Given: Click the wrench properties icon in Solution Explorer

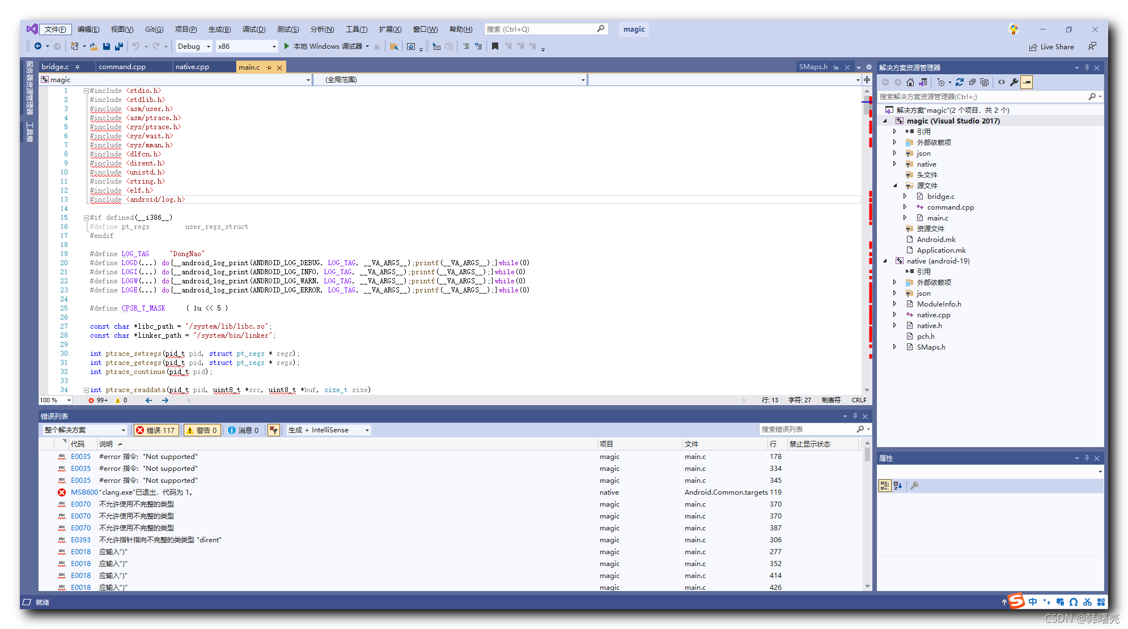Looking at the screenshot, I should click(1014, 82).
